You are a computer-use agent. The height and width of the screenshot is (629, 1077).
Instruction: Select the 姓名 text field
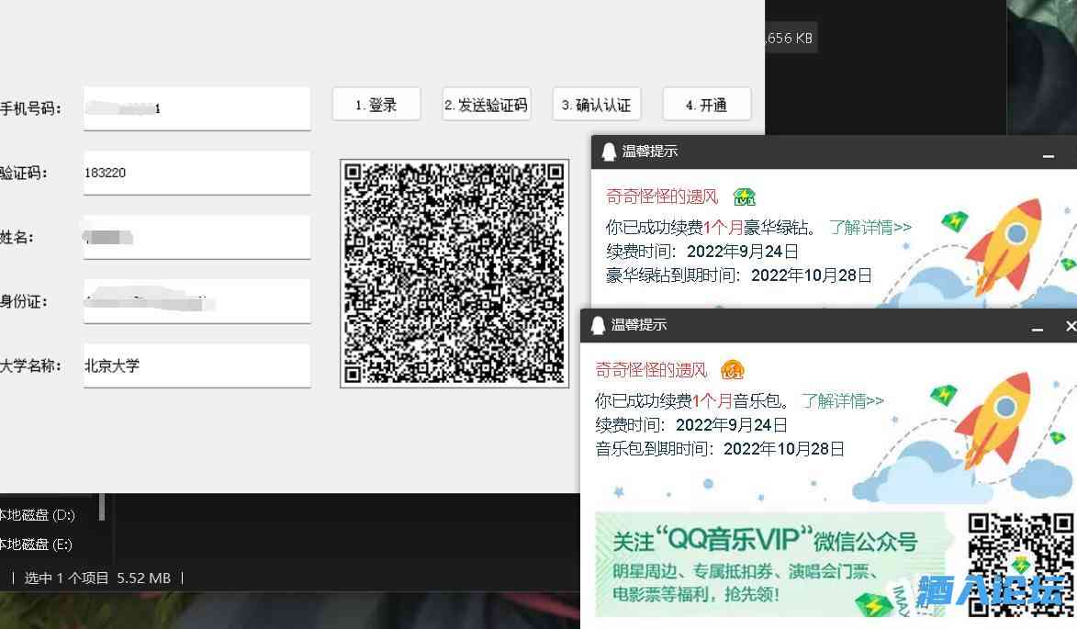(196, 237)
